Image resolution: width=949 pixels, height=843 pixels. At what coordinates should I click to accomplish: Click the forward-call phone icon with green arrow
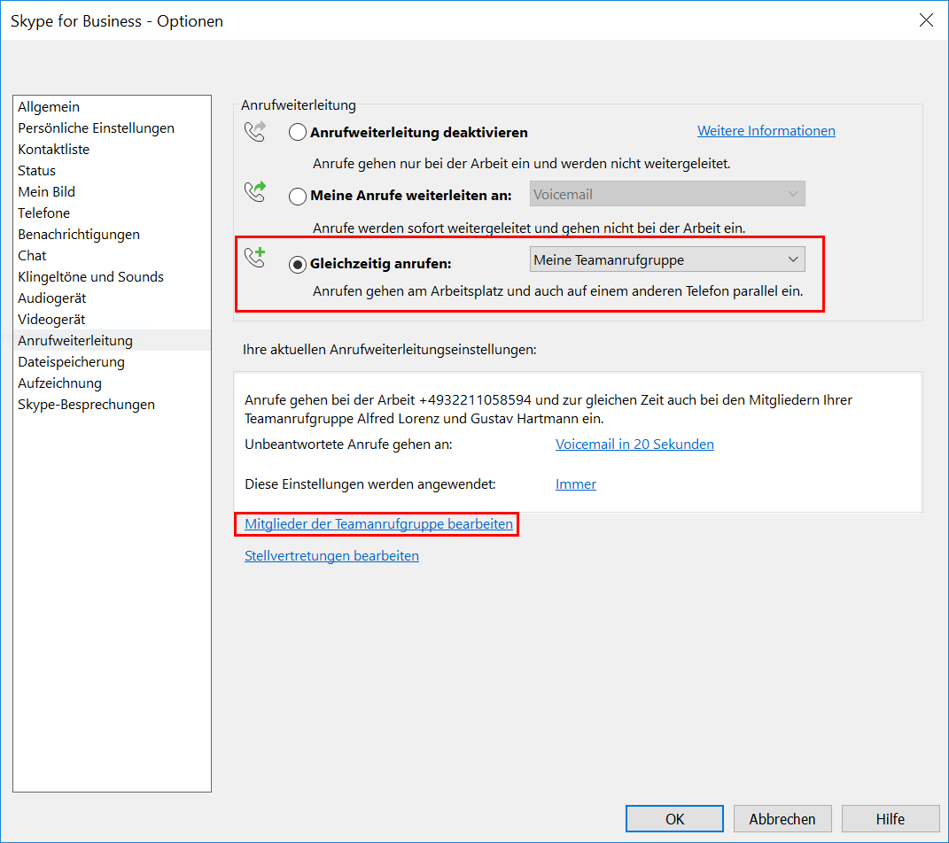(x=255, y=191)
